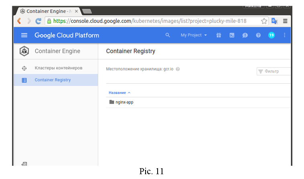Click the browser forward arrow
304x179 pixels.
click(x=29, y=21)
